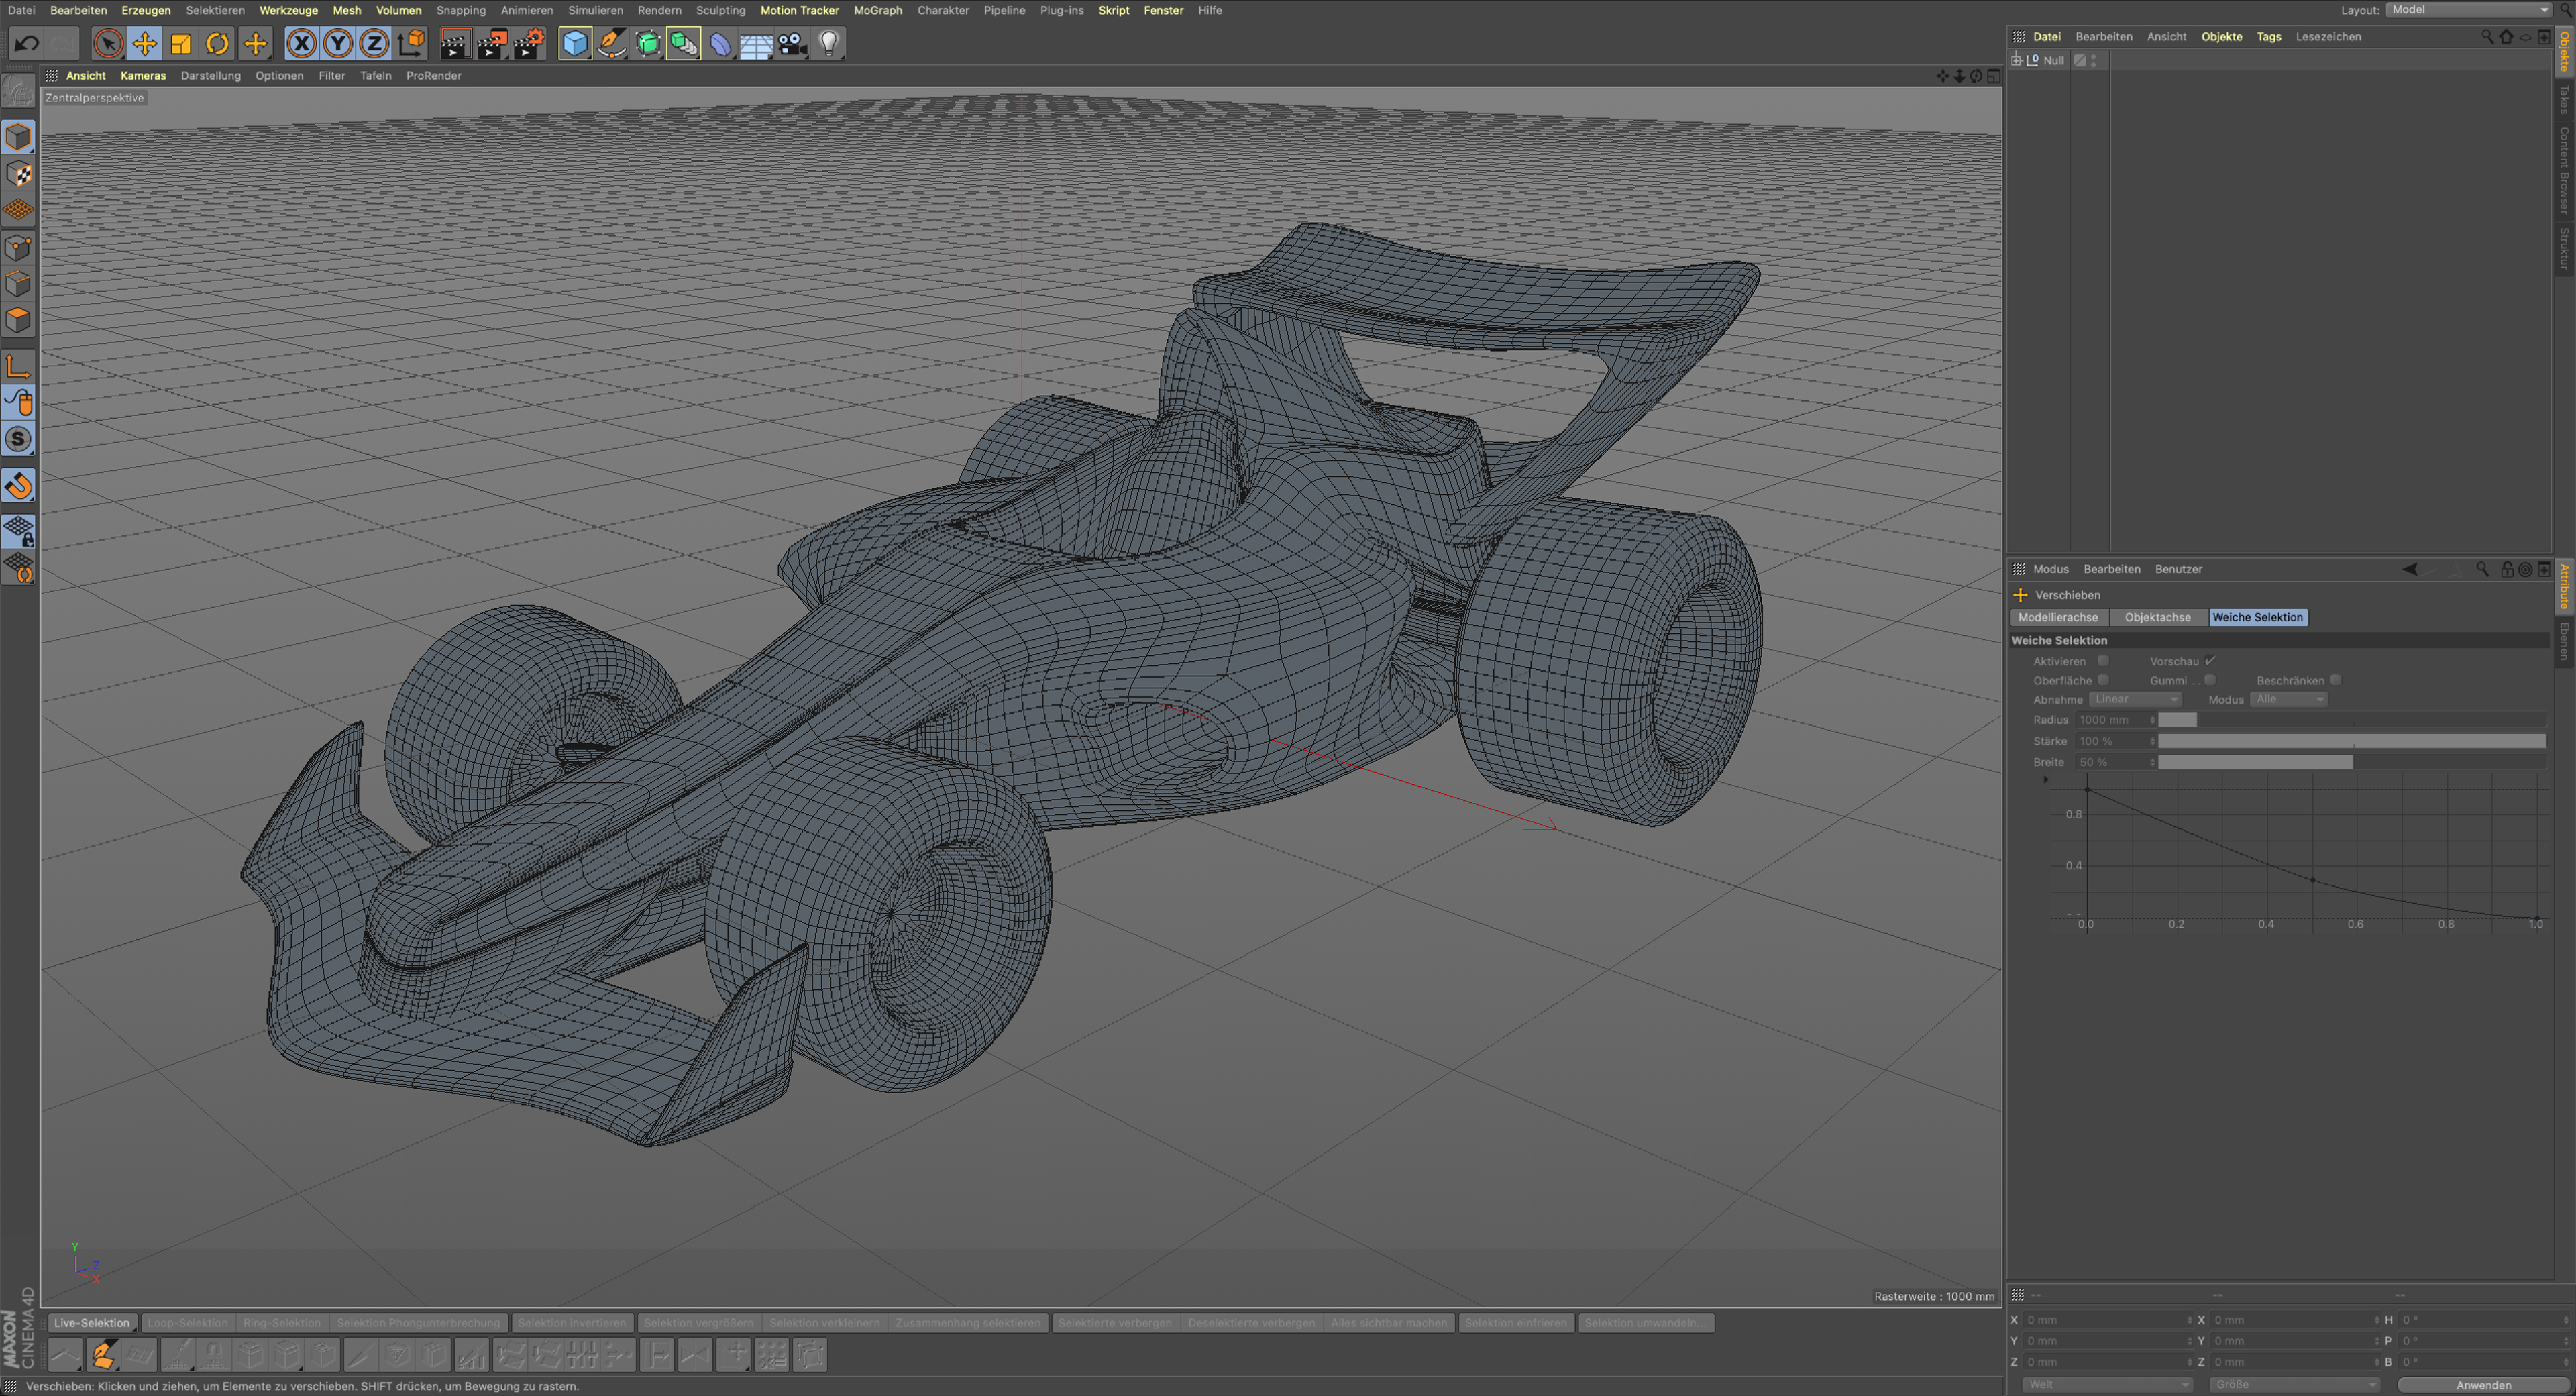
Task: Select the Move tool in top toolbar
Action: pyautogui.click(x=144, y=43)
